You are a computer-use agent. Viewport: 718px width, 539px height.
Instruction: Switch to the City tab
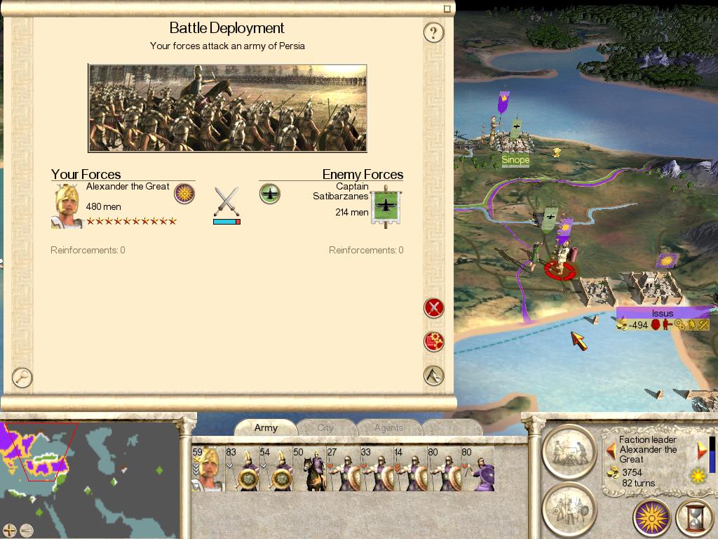[x=325, y=427]
